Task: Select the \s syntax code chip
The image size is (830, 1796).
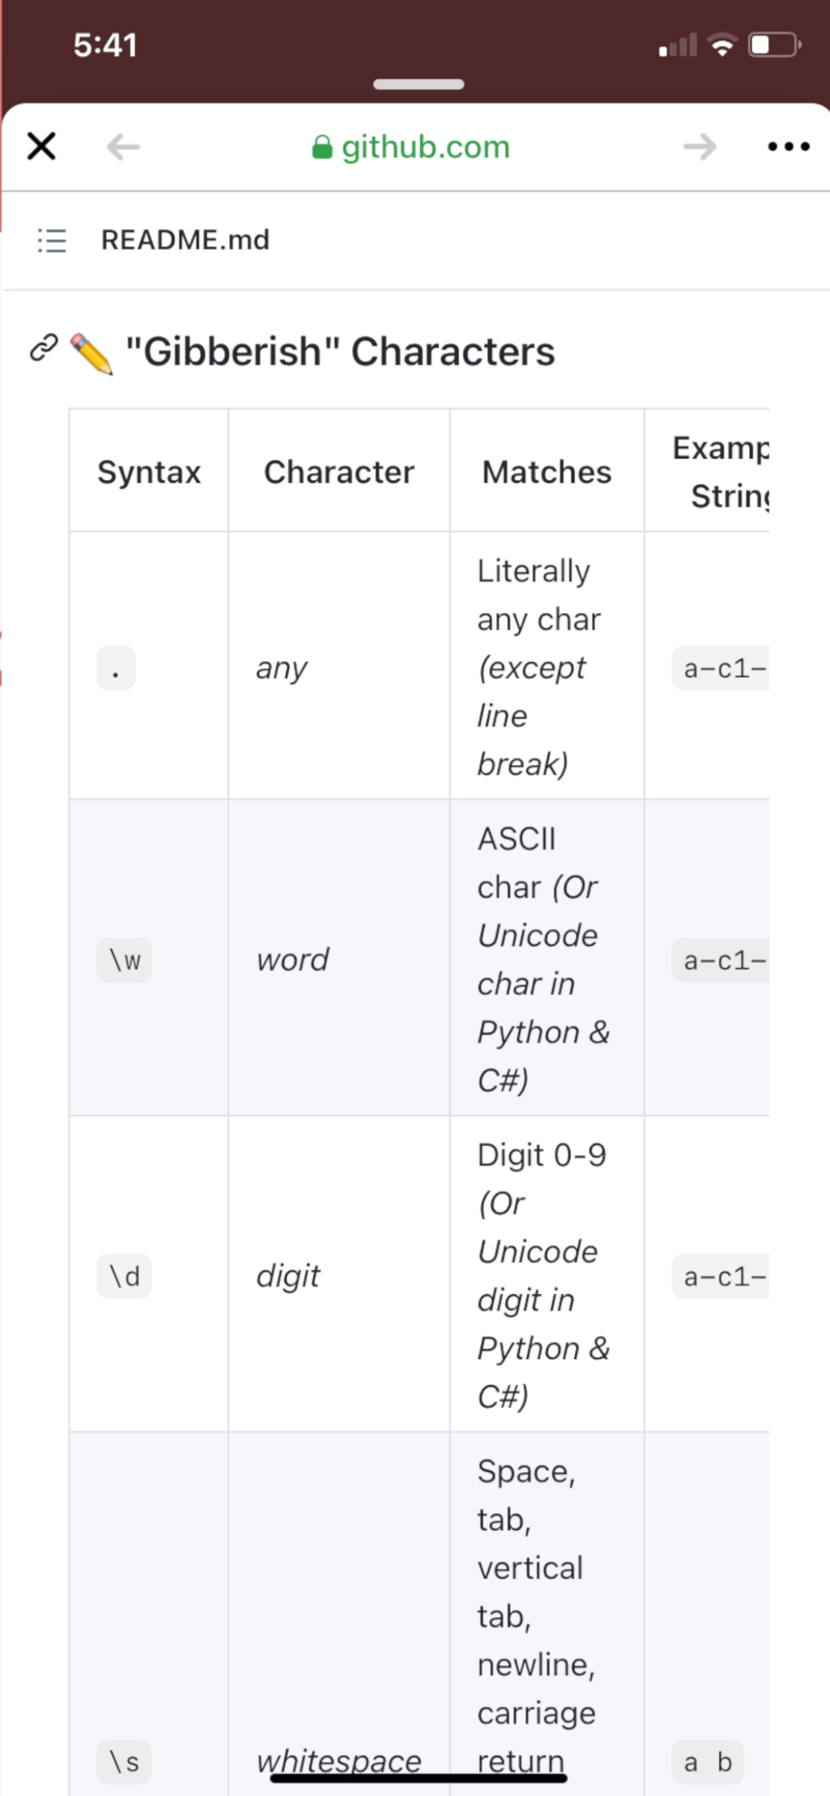Action: point(124,1761)
